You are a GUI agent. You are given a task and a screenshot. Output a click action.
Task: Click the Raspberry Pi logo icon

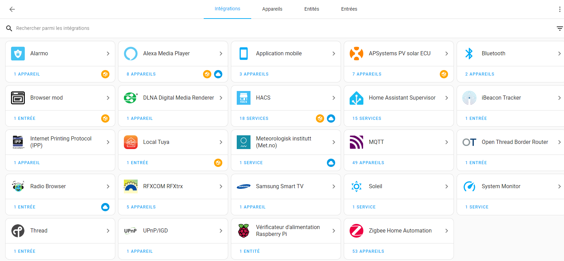[244, 231]
